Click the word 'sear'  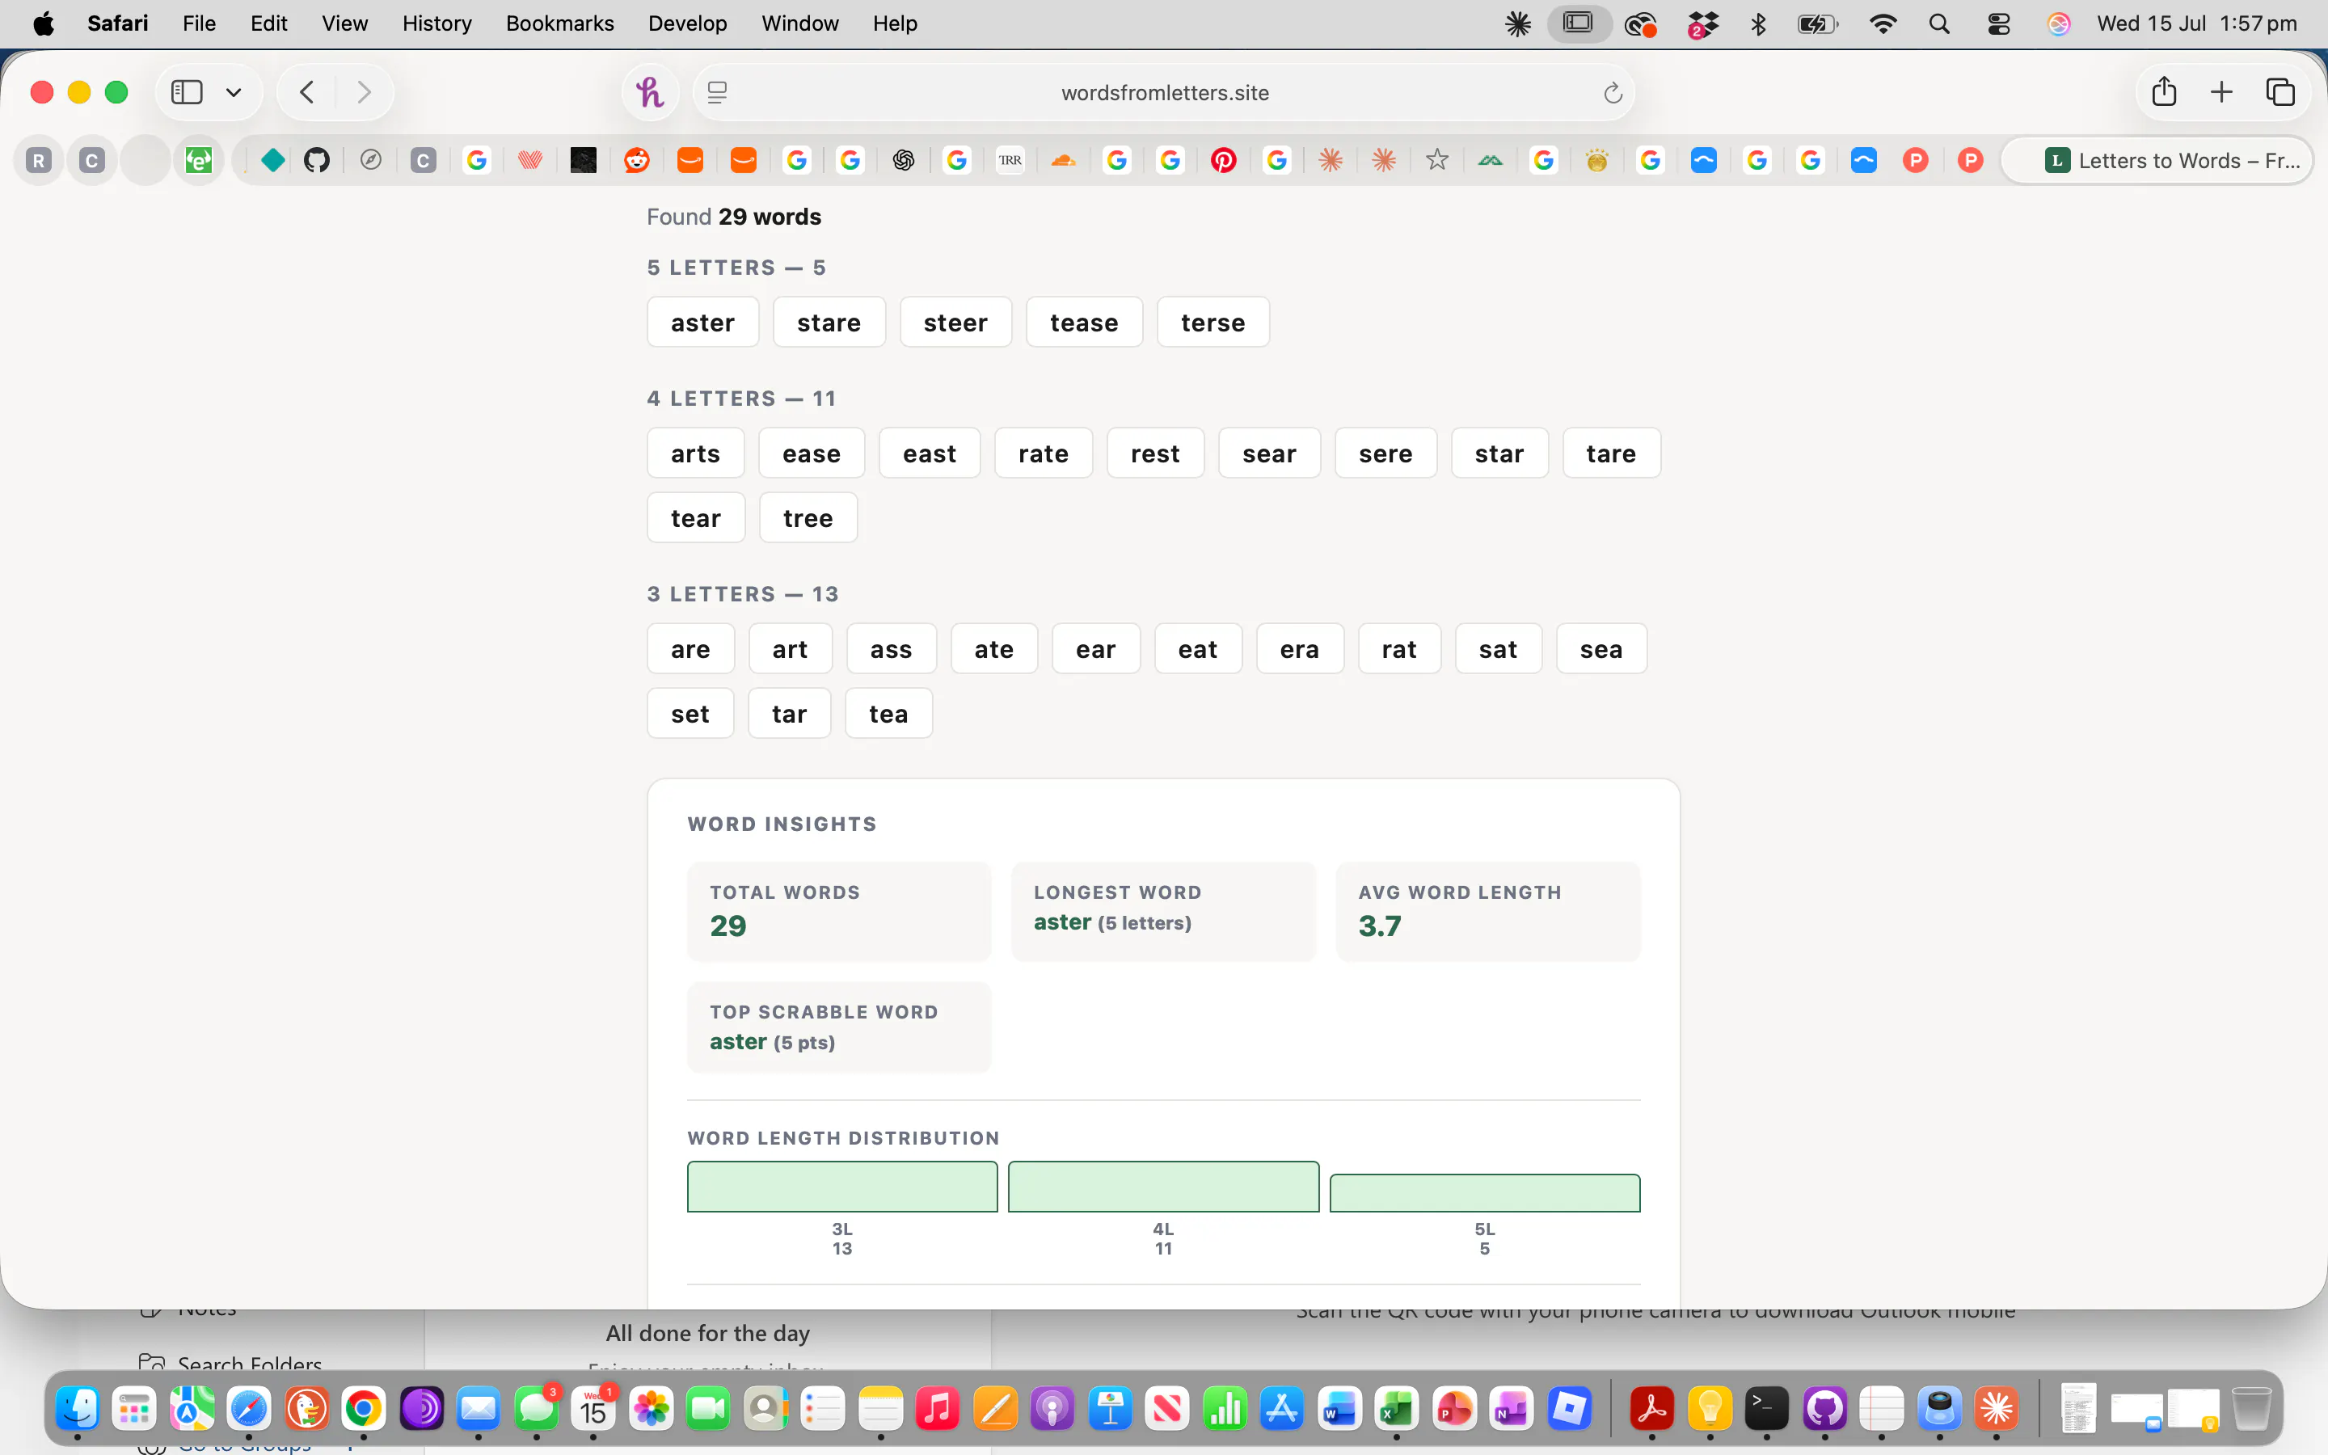(x=1269, y=453)
